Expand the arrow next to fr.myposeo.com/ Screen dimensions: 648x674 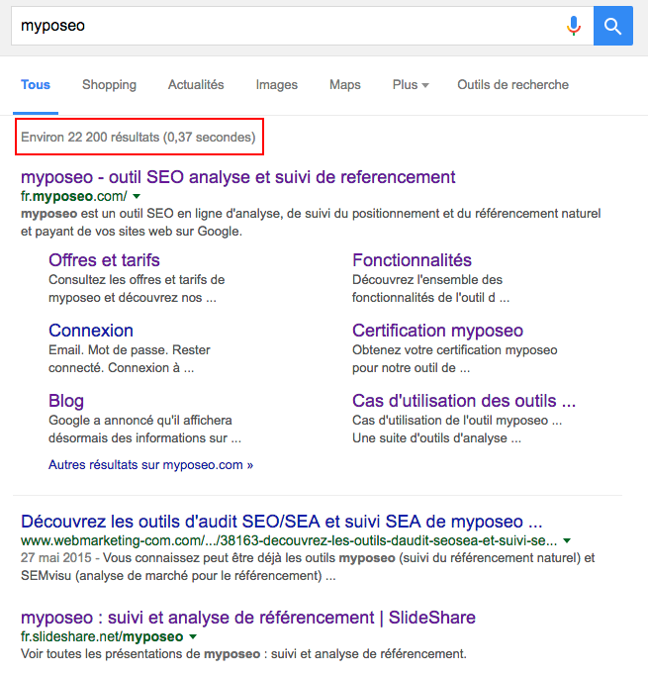point(137,196)
